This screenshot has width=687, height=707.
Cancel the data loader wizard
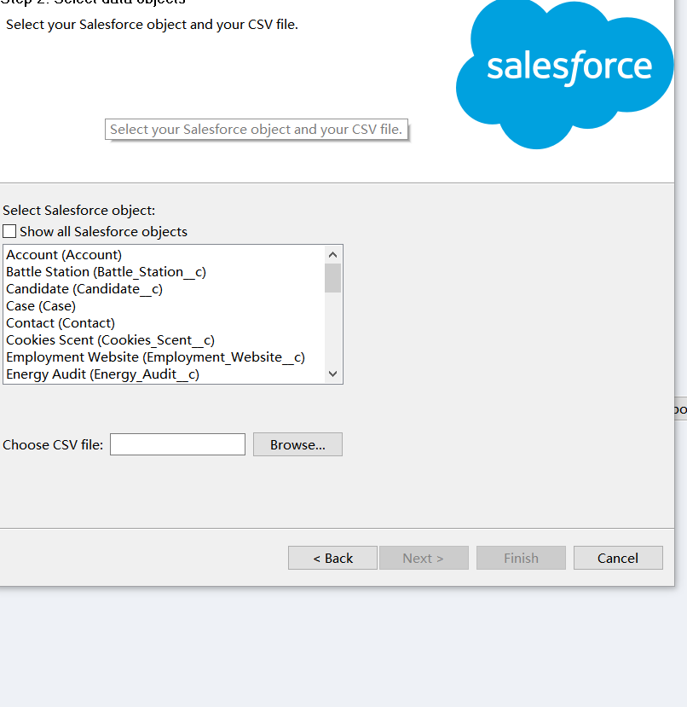click(x=618, y=559)
